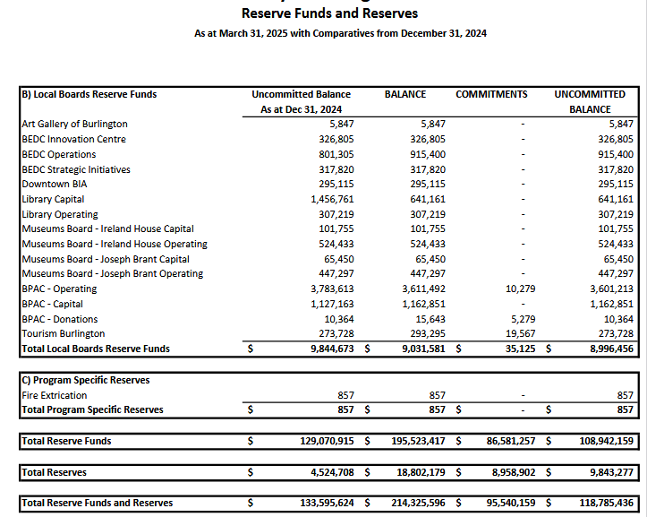The width and height of the screenshot is (647, 517).
Task: Select the 'Library Capital' row label
Action: [53, 199]
